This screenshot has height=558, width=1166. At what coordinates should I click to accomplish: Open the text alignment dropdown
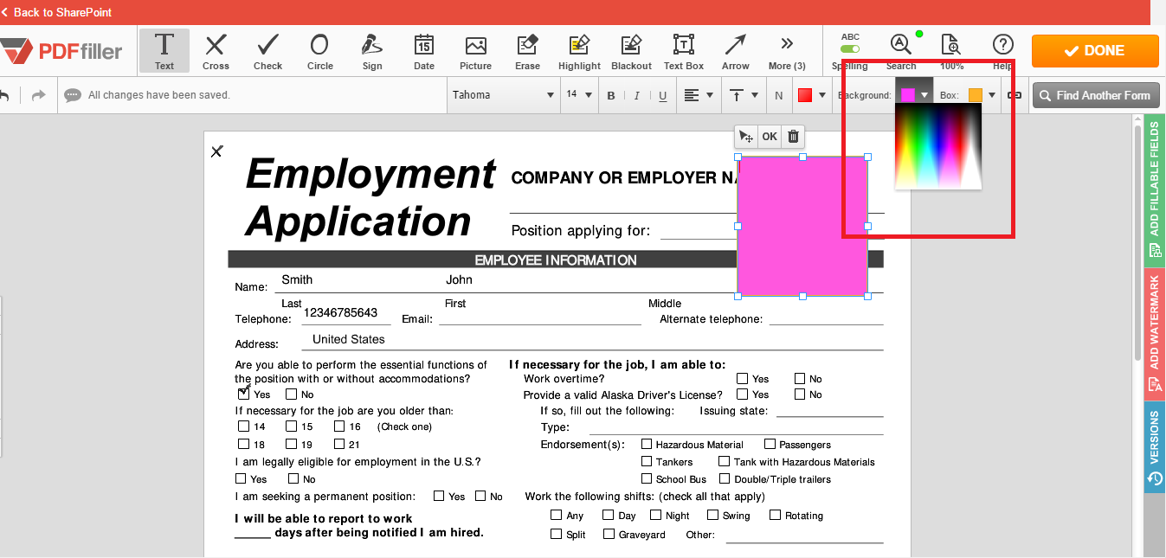coord(698,95)
